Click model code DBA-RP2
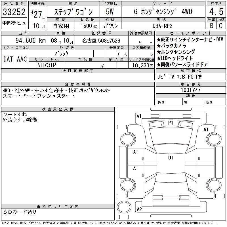227x227 pixels. [162, 26]
